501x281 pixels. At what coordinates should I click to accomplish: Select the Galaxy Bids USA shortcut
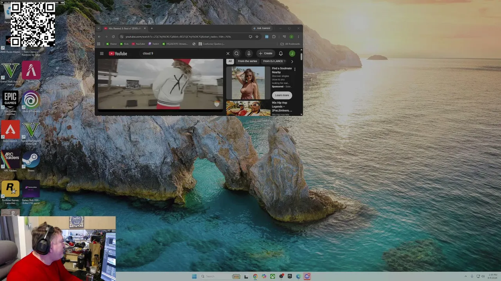point(31,192)
